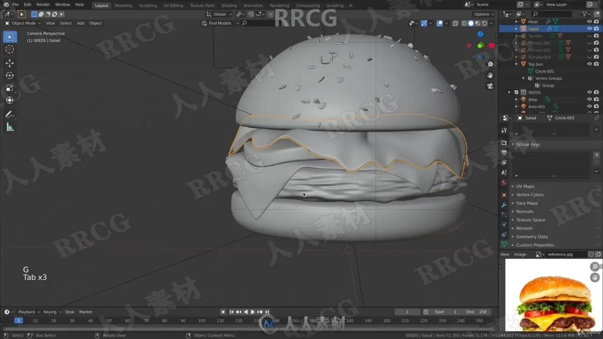The height and width of the screenshot is (339, 603).
Task: Open the Object properties tab
Action: pos(504,195)
